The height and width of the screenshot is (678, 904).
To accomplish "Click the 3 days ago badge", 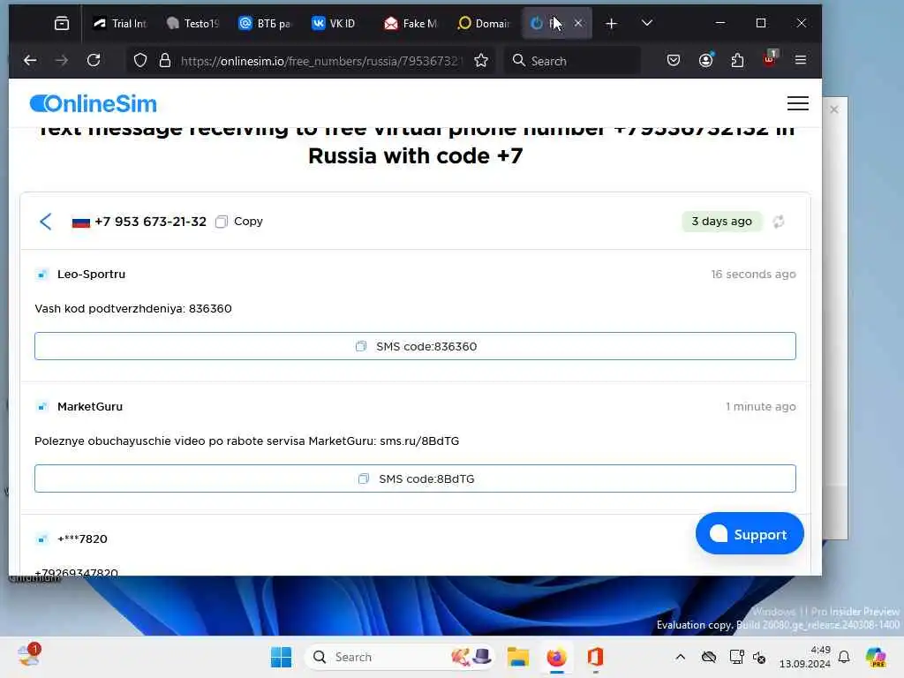I will [722, 222].
